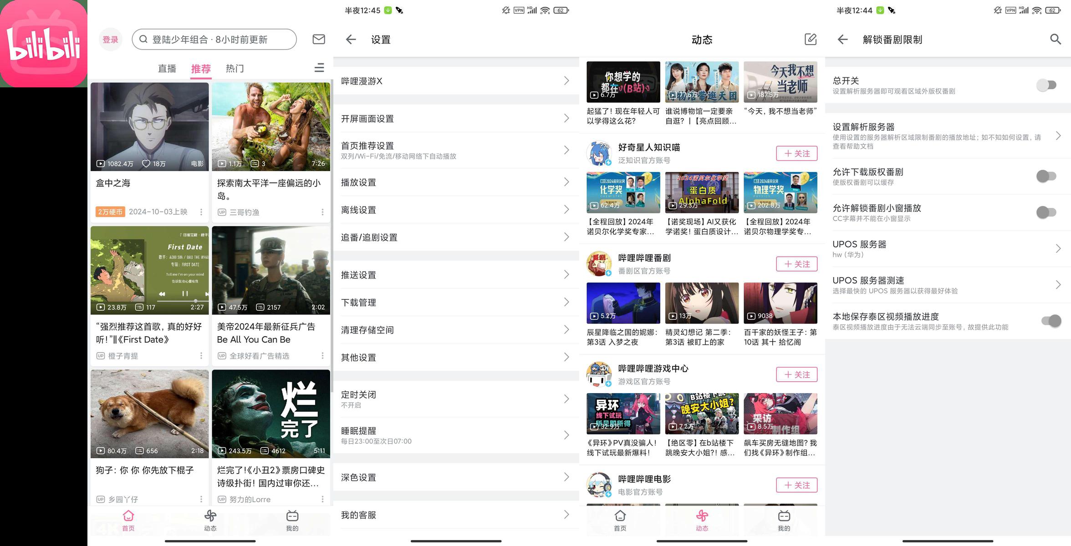This screenshot has height=546, width=1071.
Task: Follow 哔哩哔哩电影 with 关注 button
Action: tap(796, 485)
